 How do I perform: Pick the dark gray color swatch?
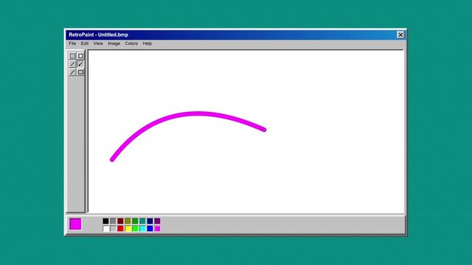coord(113,221)
